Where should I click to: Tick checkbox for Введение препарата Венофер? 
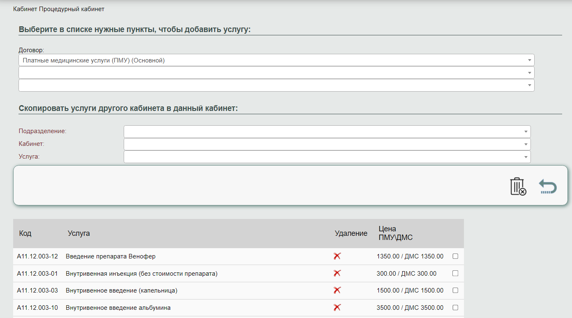point(455,256)
